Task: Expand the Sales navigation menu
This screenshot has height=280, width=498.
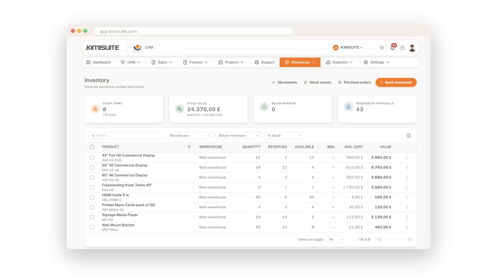Action: coord(162,62)
